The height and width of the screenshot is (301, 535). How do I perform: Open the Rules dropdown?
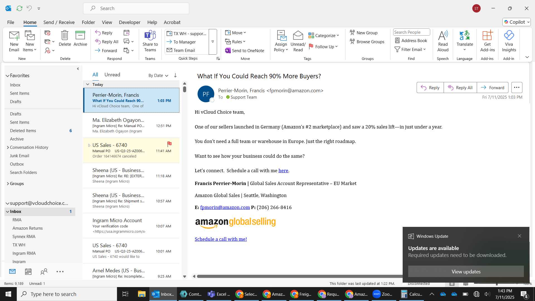(235, 42)
